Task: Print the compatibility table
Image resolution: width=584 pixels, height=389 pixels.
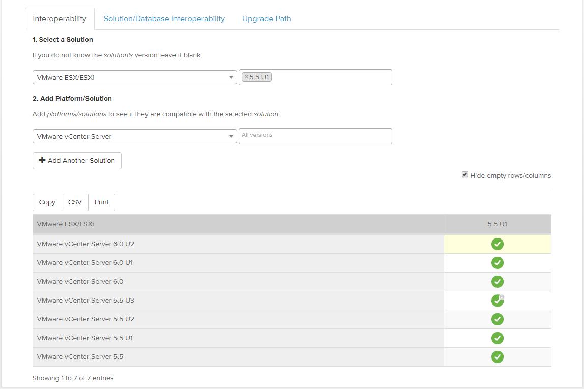Action: pos(102,202)
